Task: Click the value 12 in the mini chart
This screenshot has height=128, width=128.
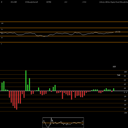Action: coord(82,121)
